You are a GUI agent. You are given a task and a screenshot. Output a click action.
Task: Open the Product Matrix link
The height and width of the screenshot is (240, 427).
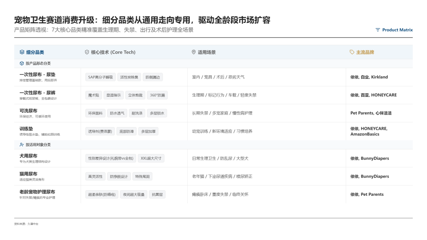coord(397,30)
